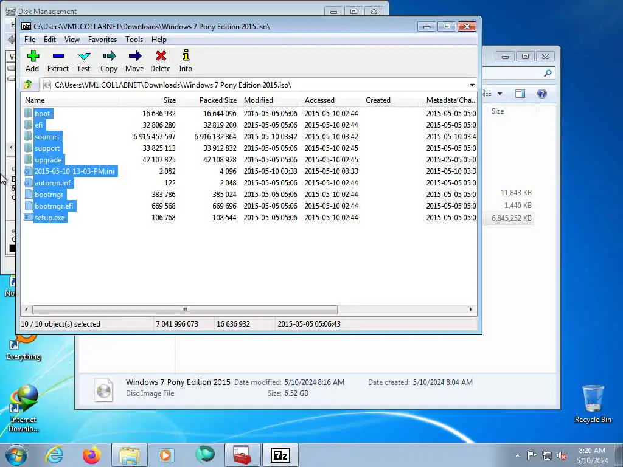The height and width of the screenshot is (467, 623).
Task: Select the upgrade folder
Action: click(x=48, y=160)
